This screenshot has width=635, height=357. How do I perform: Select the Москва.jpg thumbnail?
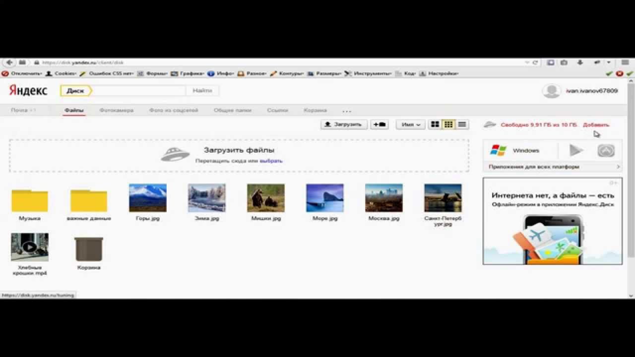[x=384, y=198]
